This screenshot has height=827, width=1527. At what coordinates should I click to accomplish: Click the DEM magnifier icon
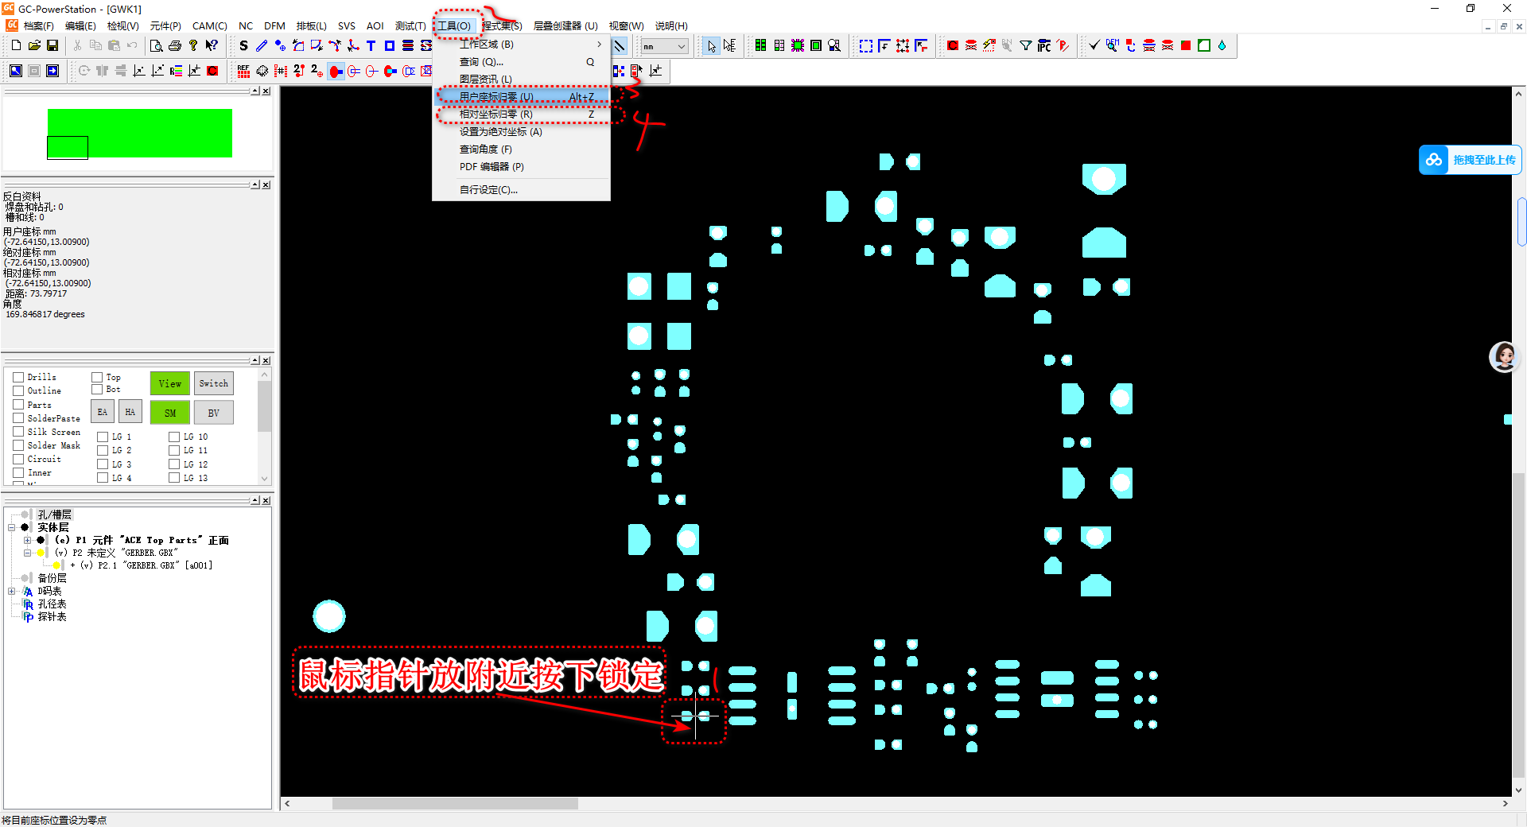pos(1113,45)
